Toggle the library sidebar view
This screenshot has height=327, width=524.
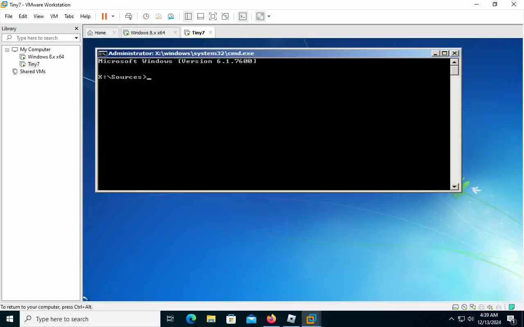coord(188,16)
